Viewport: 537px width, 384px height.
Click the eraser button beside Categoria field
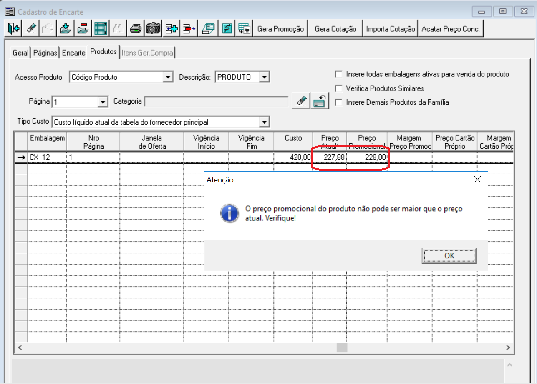coord(302,101)
